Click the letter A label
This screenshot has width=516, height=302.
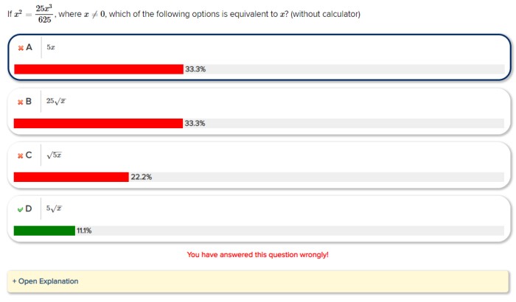coord(29,48)
